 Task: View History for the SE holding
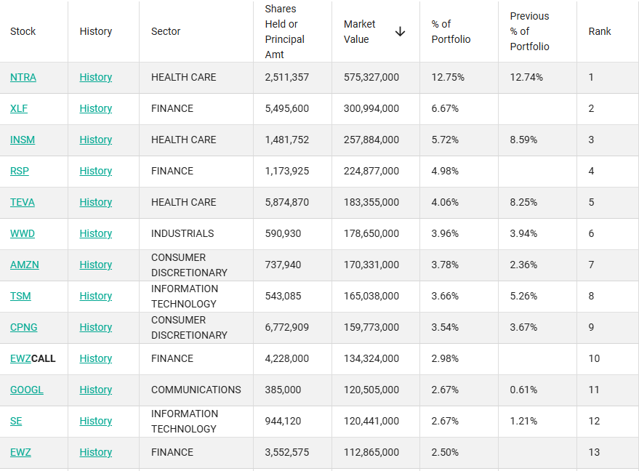pyautogui.click(x=96, y=421)
